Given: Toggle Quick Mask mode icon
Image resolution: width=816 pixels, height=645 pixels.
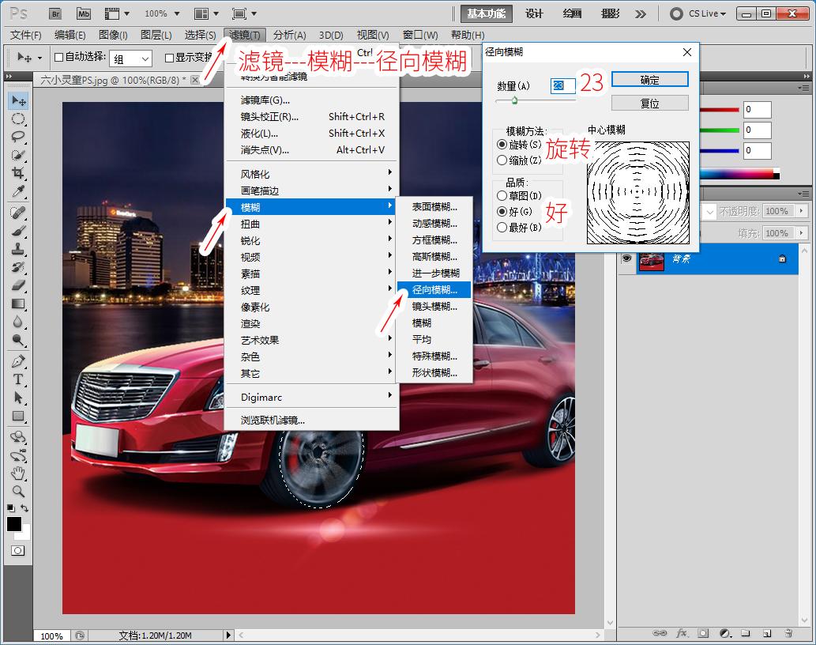Looking at the screenshot, I should (x=17, y=550).
